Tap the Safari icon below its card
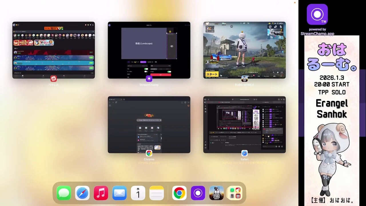Viewport: 366px width, 206px height. (244, 153)
